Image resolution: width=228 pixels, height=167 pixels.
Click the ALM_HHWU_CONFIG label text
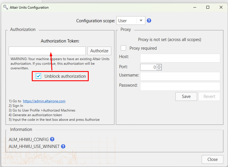coord(29,139)
